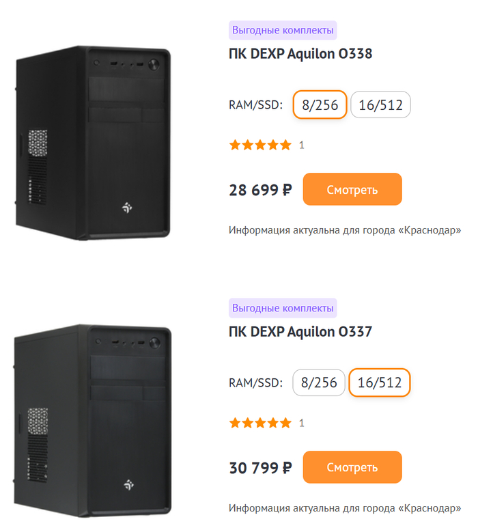This screenshot has width=478, height=530.
Task: Open the review count next to O337 stars
Action: [302, 423]
